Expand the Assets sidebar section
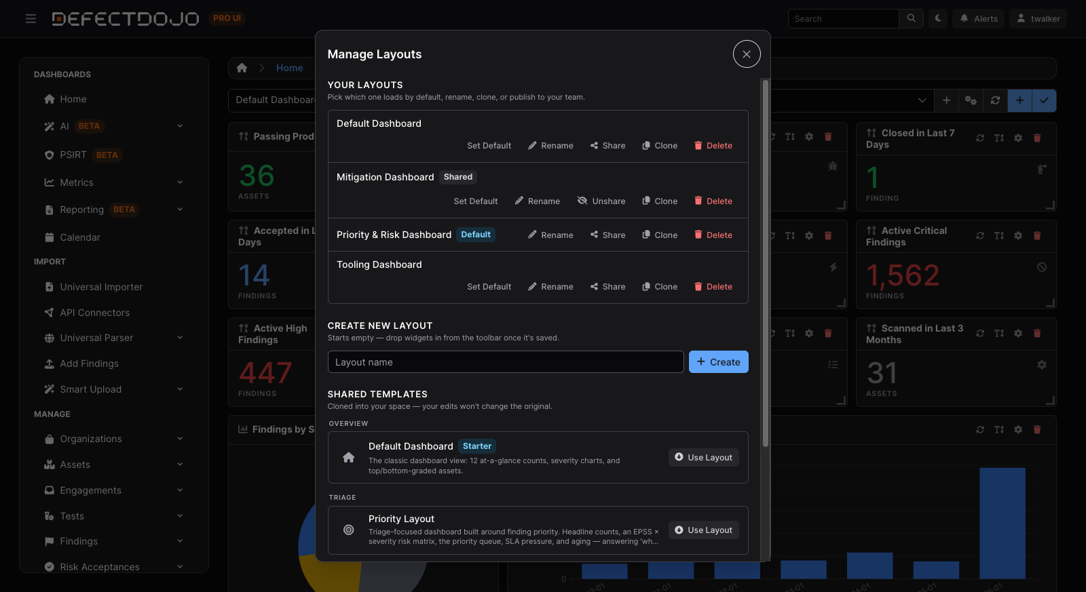 point(180,465)
